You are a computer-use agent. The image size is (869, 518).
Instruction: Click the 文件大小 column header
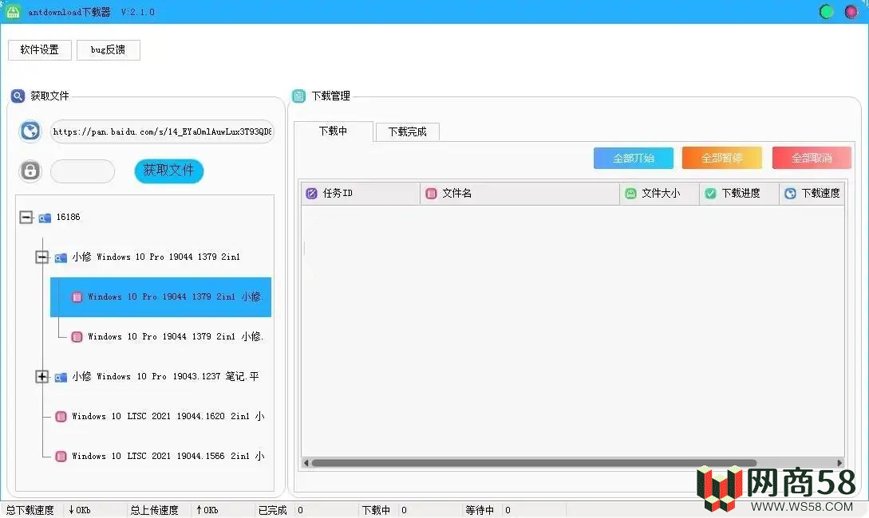[659, 193]
